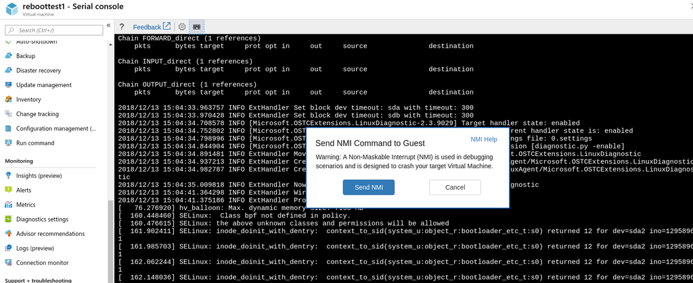Click 'Chain INPUT_direct (1 references)' console line
This screenshot has width=693, height=283.
[x=185, y=61]
